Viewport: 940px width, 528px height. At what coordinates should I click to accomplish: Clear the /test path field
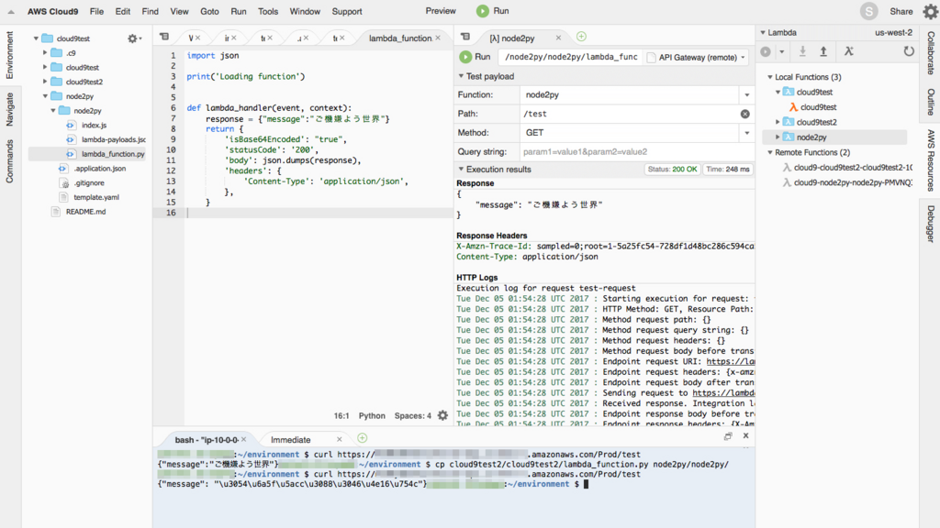[x=745, y=114]
